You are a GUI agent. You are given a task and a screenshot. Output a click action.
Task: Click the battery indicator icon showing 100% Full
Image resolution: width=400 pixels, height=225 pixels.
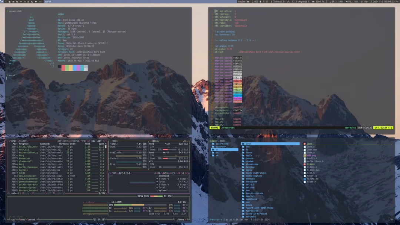313,2
